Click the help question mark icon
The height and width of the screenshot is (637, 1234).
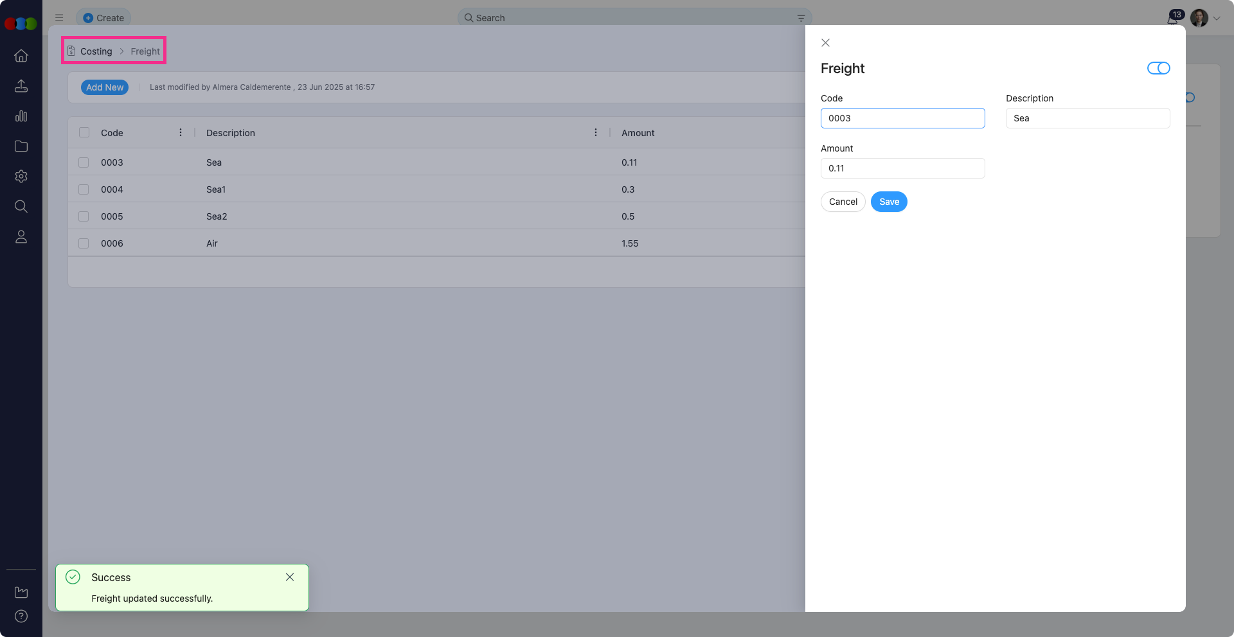click(x=21, y=616)
